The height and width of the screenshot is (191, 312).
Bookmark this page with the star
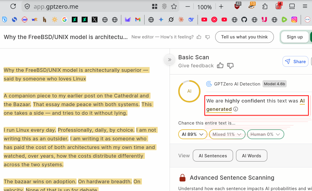click(x=174, y=7)
